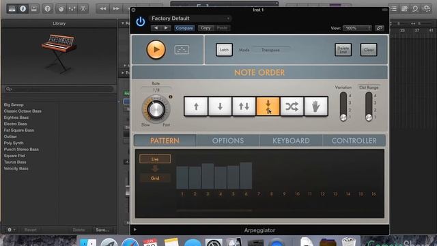Select the Up note order button

[196, 107]
